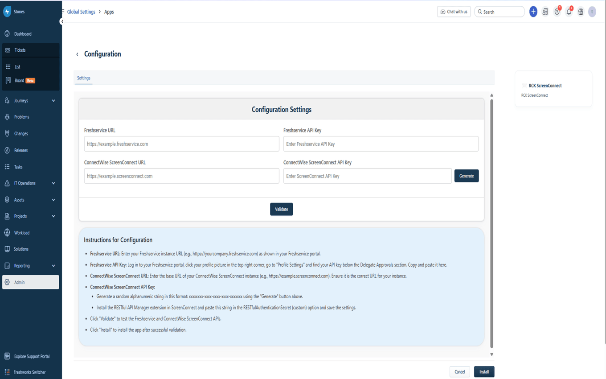The height and width of the screenshot is (379, 606).
Task: Click the Freshservice lightning logo
Action: (x=7, y=12)
